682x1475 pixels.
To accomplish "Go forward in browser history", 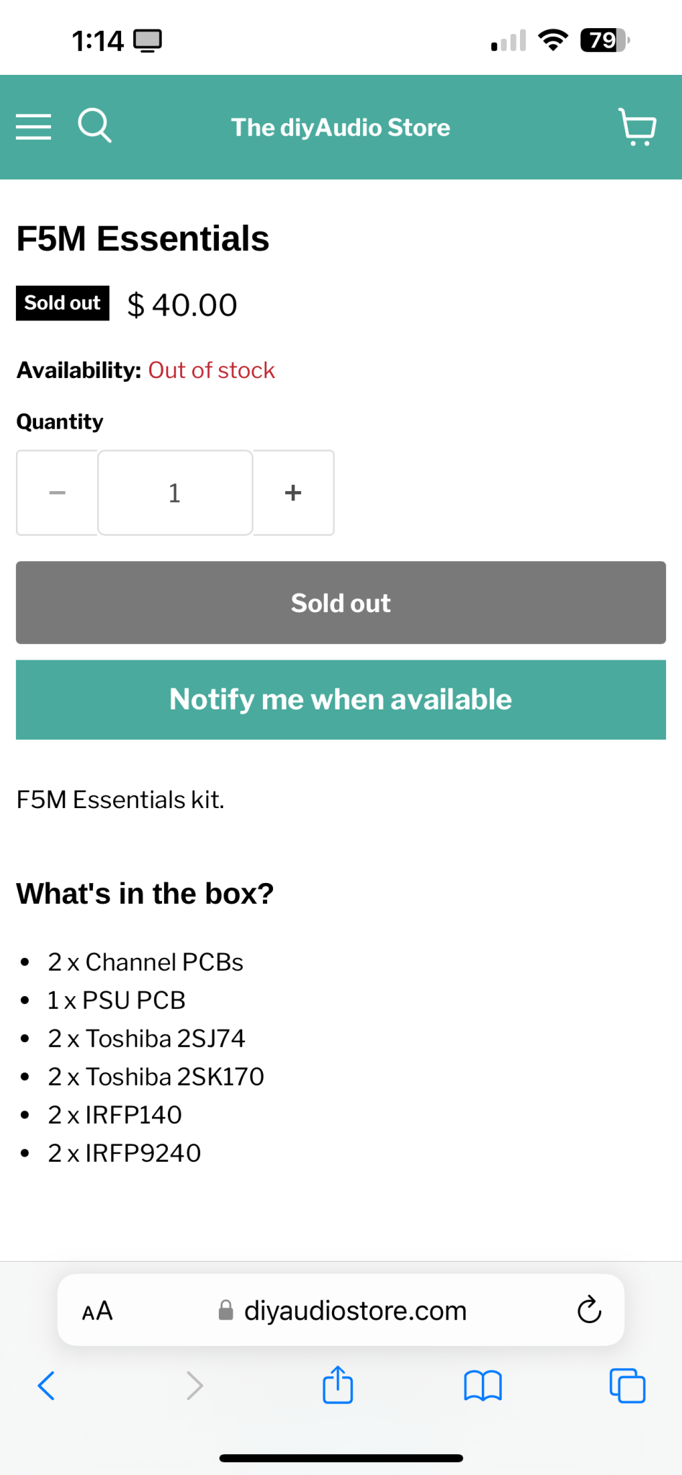I will (194, 1385).
